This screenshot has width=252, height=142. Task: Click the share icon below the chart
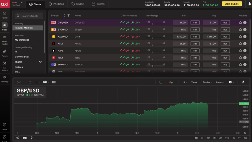pos(18,138)
